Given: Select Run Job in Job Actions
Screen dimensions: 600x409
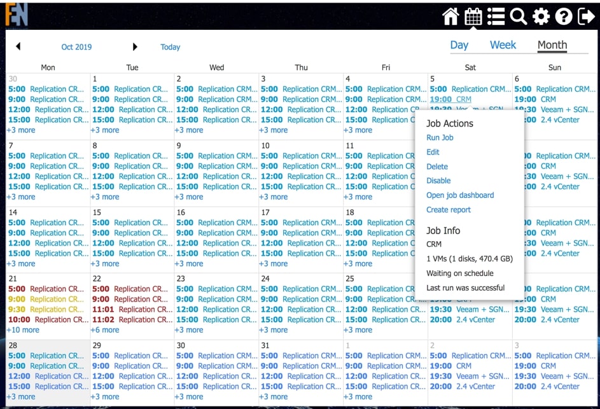Looking at the screenshot, I should [x=440, y=137].
